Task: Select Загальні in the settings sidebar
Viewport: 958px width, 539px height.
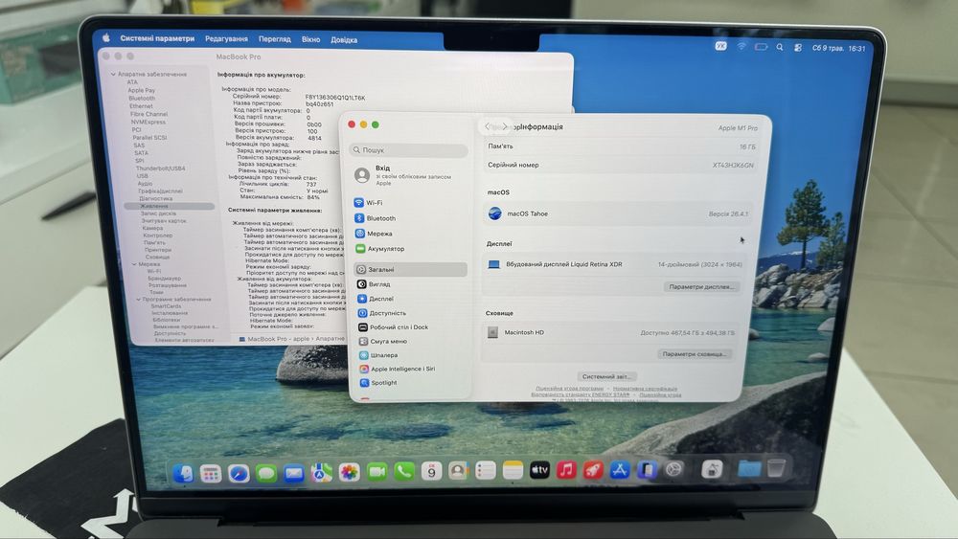Action: click(x=410, y=269)
